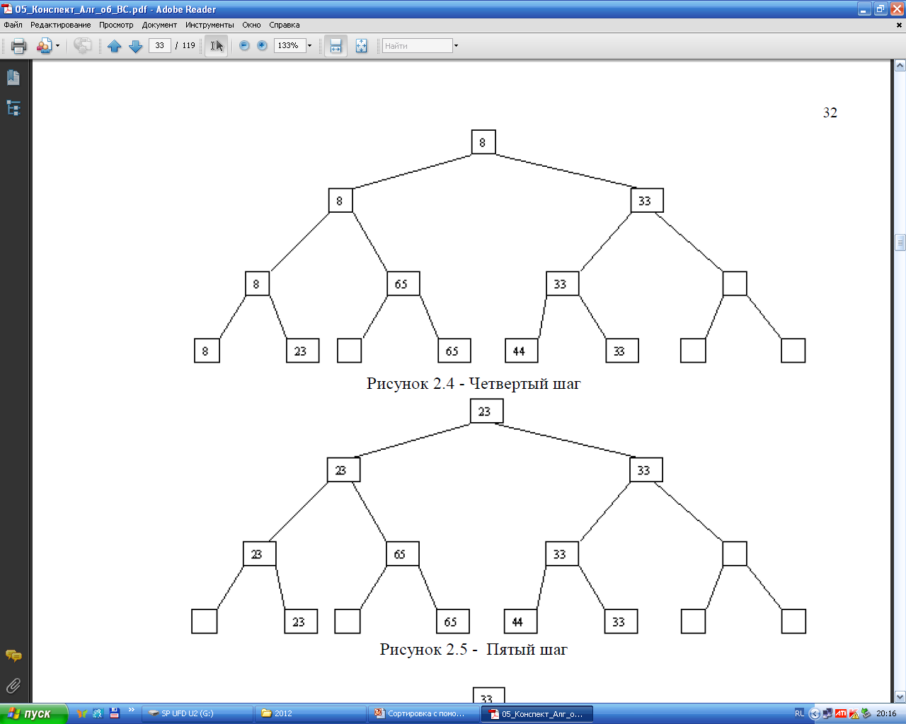Activate the Select text cursor tool
The width and height of the screenshot is (906, 724).
tap(217, 46)
